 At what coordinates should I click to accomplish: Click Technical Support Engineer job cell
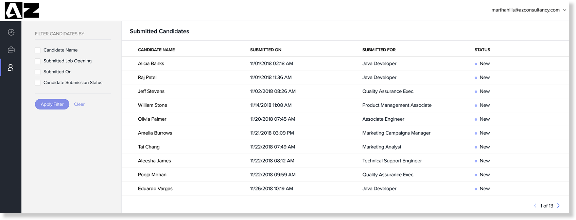coord(392,161)
